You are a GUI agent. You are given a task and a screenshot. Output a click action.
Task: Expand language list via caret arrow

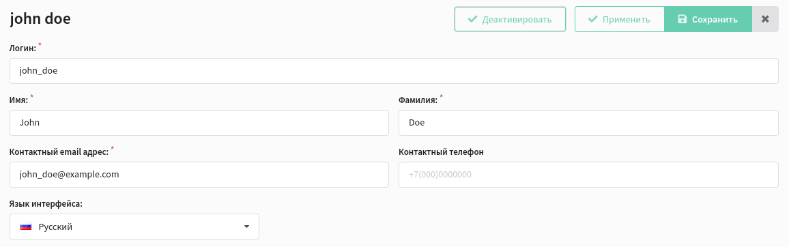point(246,227)
